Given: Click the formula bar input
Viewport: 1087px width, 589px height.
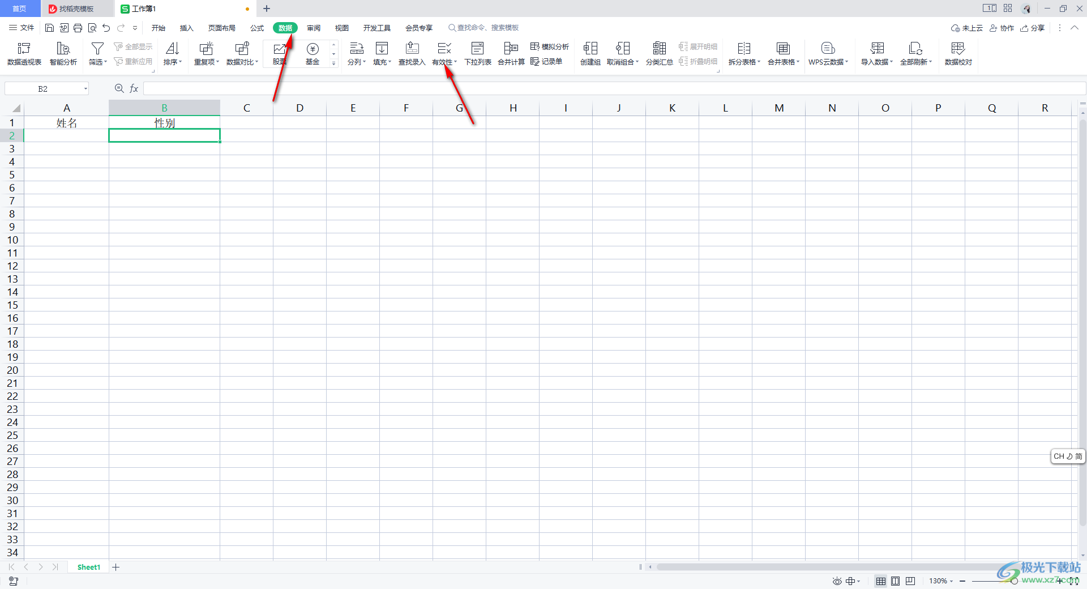Looking at the screenshot, I should pos(614,88).
